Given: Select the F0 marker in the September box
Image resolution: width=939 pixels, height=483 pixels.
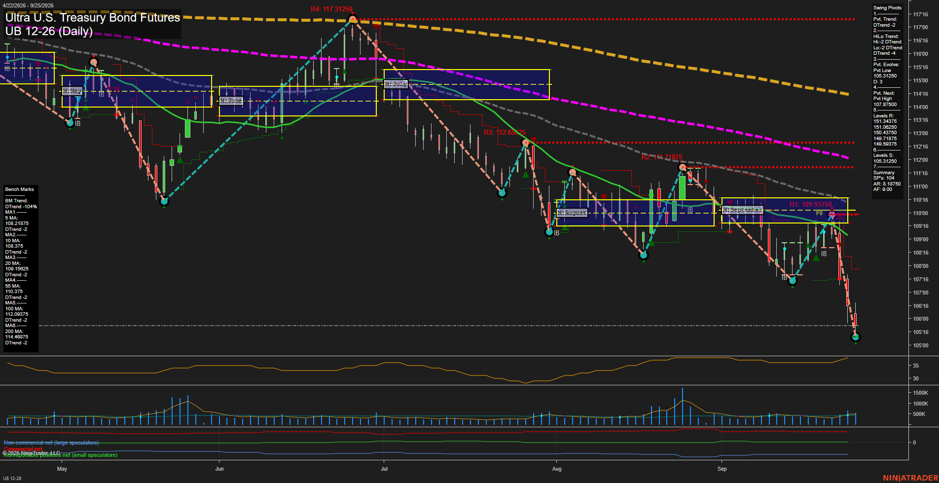Looking at the screenshot, I should click(x=819, y=214).
